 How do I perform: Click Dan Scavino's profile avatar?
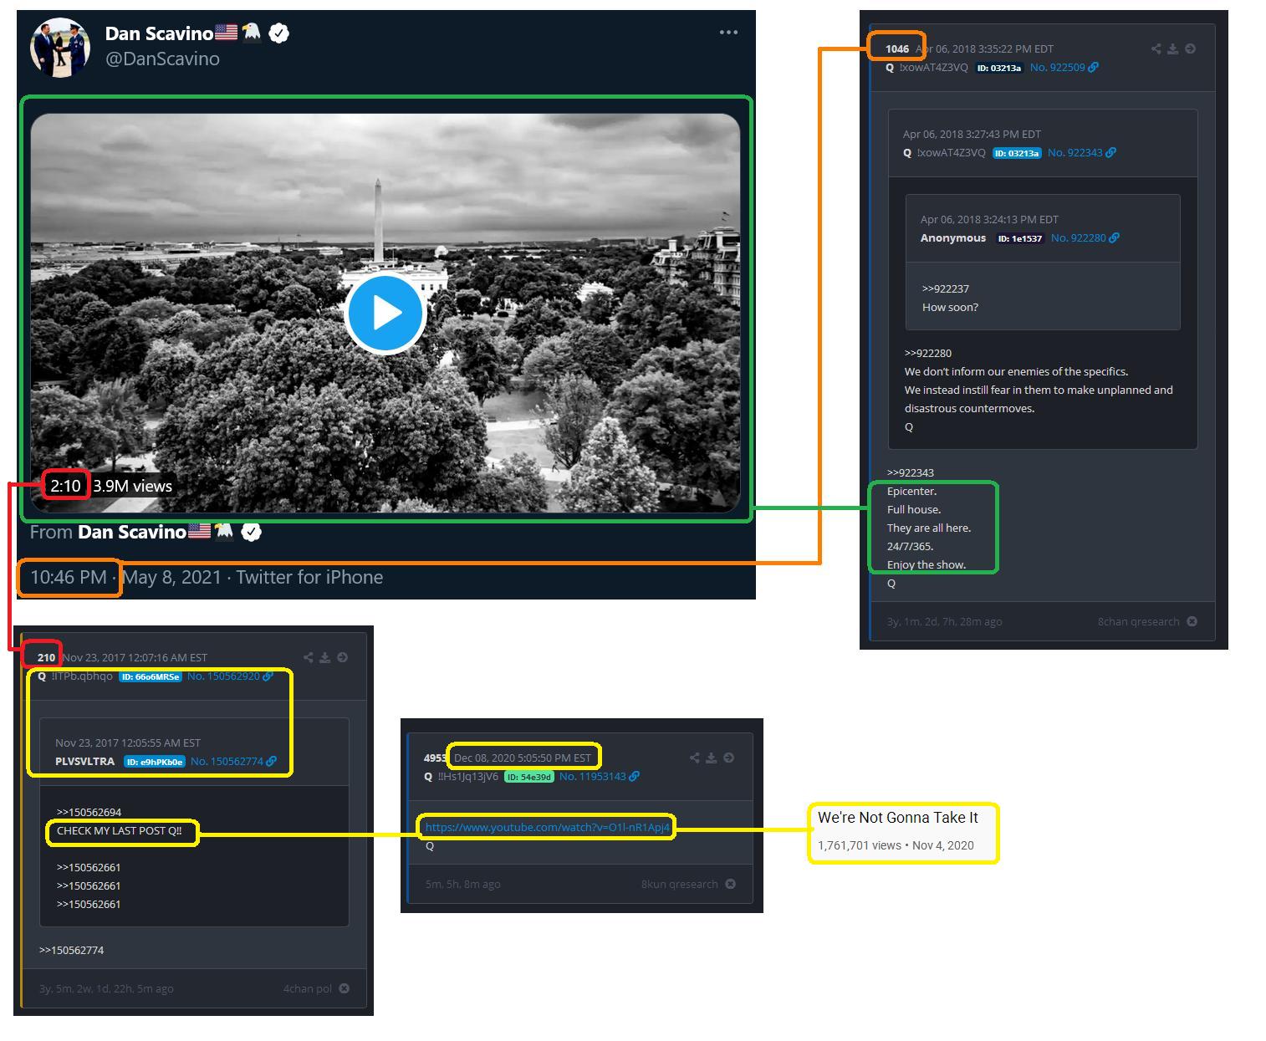click(60, 47)
